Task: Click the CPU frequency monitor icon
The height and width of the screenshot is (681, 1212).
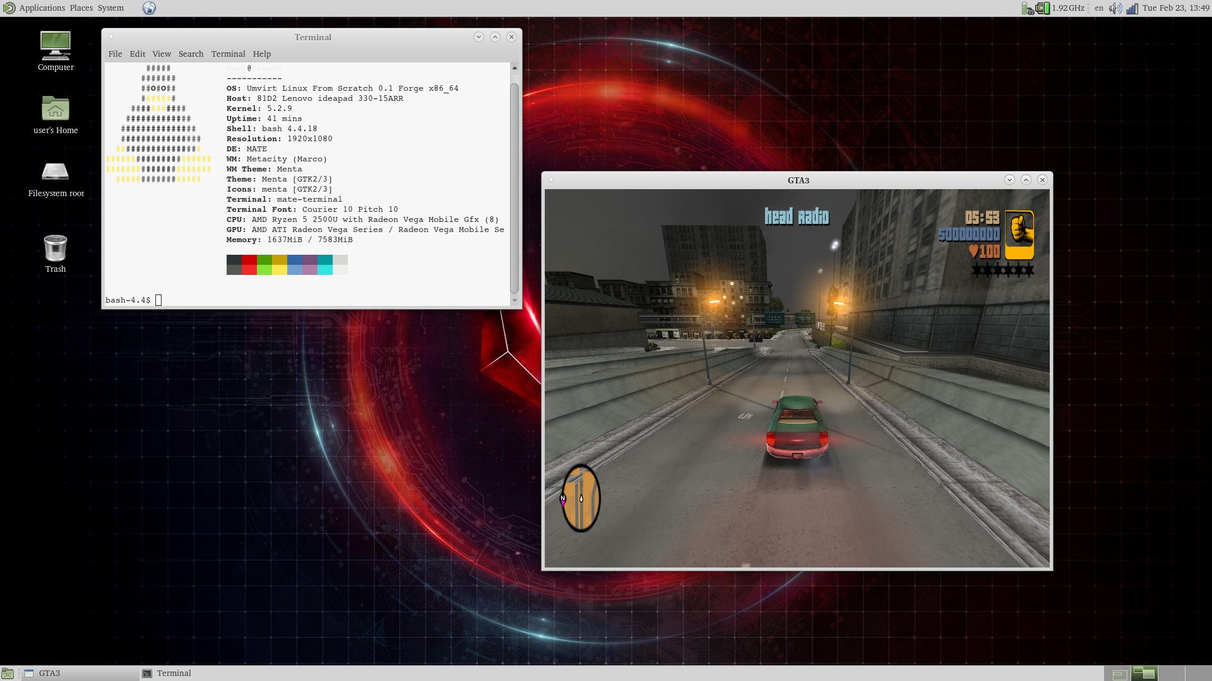Action: [1043, 8]
